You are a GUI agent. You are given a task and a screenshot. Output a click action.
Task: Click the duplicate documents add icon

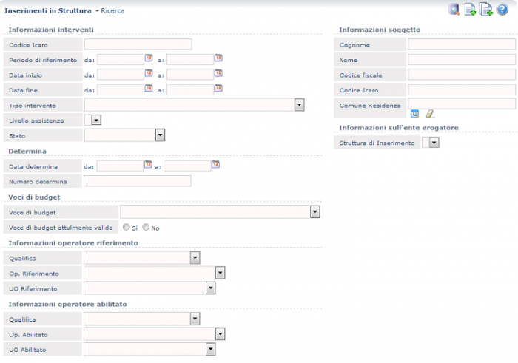(486, 9)
